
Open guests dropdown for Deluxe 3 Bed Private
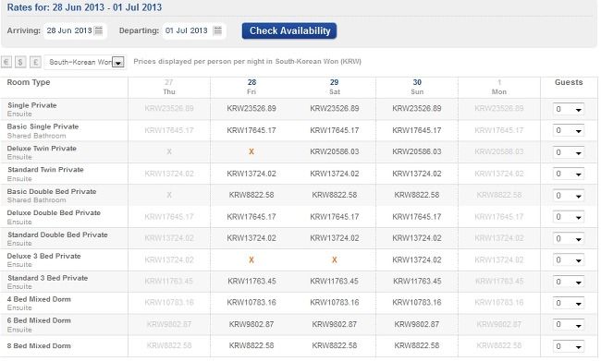pos(569,260)
